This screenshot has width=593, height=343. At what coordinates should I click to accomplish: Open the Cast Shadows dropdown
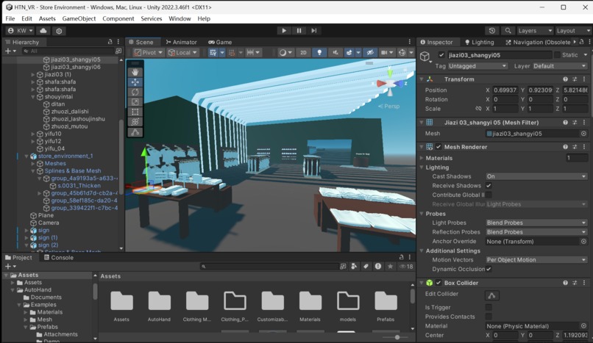click(x=536, y=176)
